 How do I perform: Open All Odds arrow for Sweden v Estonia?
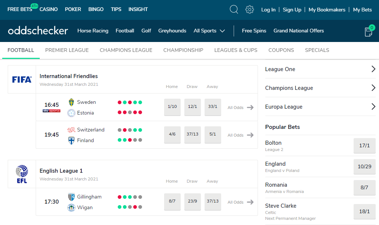pyautogui.click(x=250, y=108)
